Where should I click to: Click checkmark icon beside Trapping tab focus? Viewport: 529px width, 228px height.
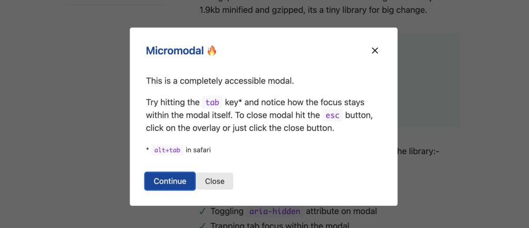click(x=203, y=225)
